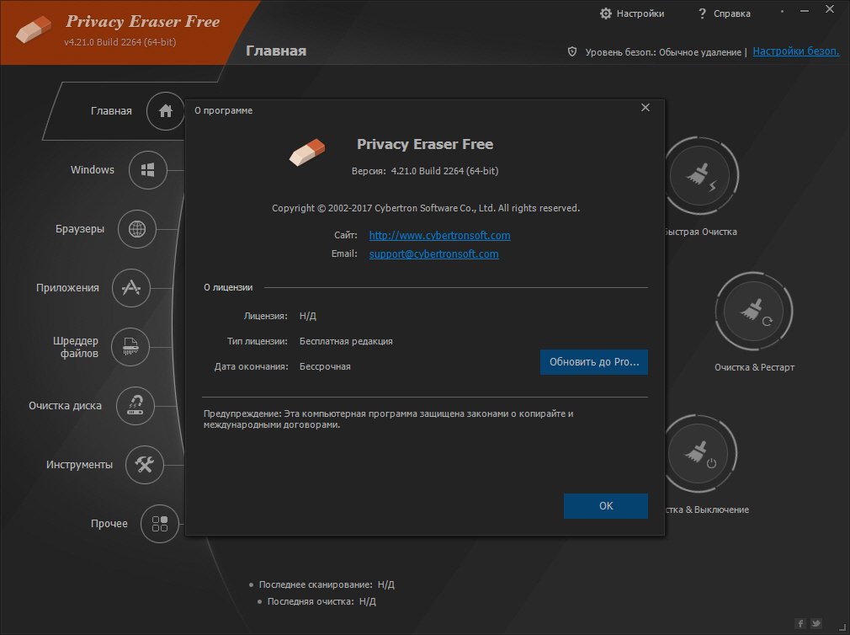Click the Обновить до Pro button

coord(593,362)
